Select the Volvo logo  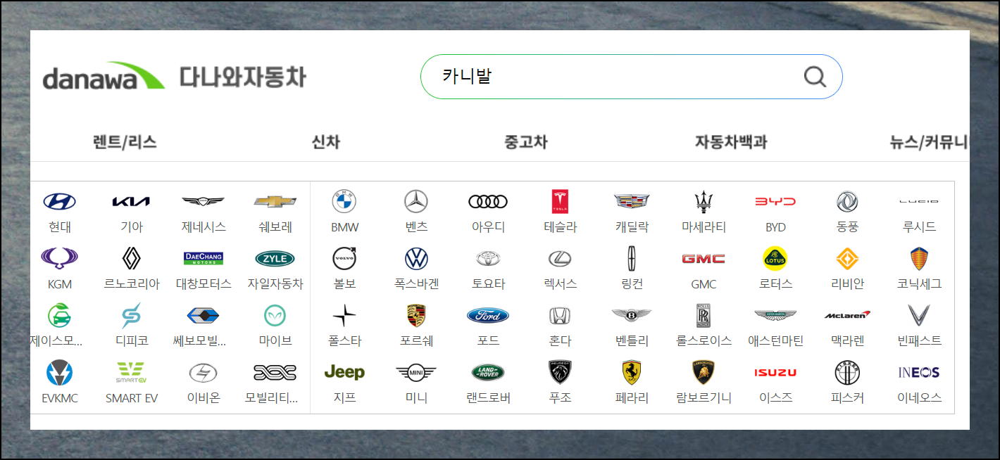pyautogui.click(x=344, y=259)
